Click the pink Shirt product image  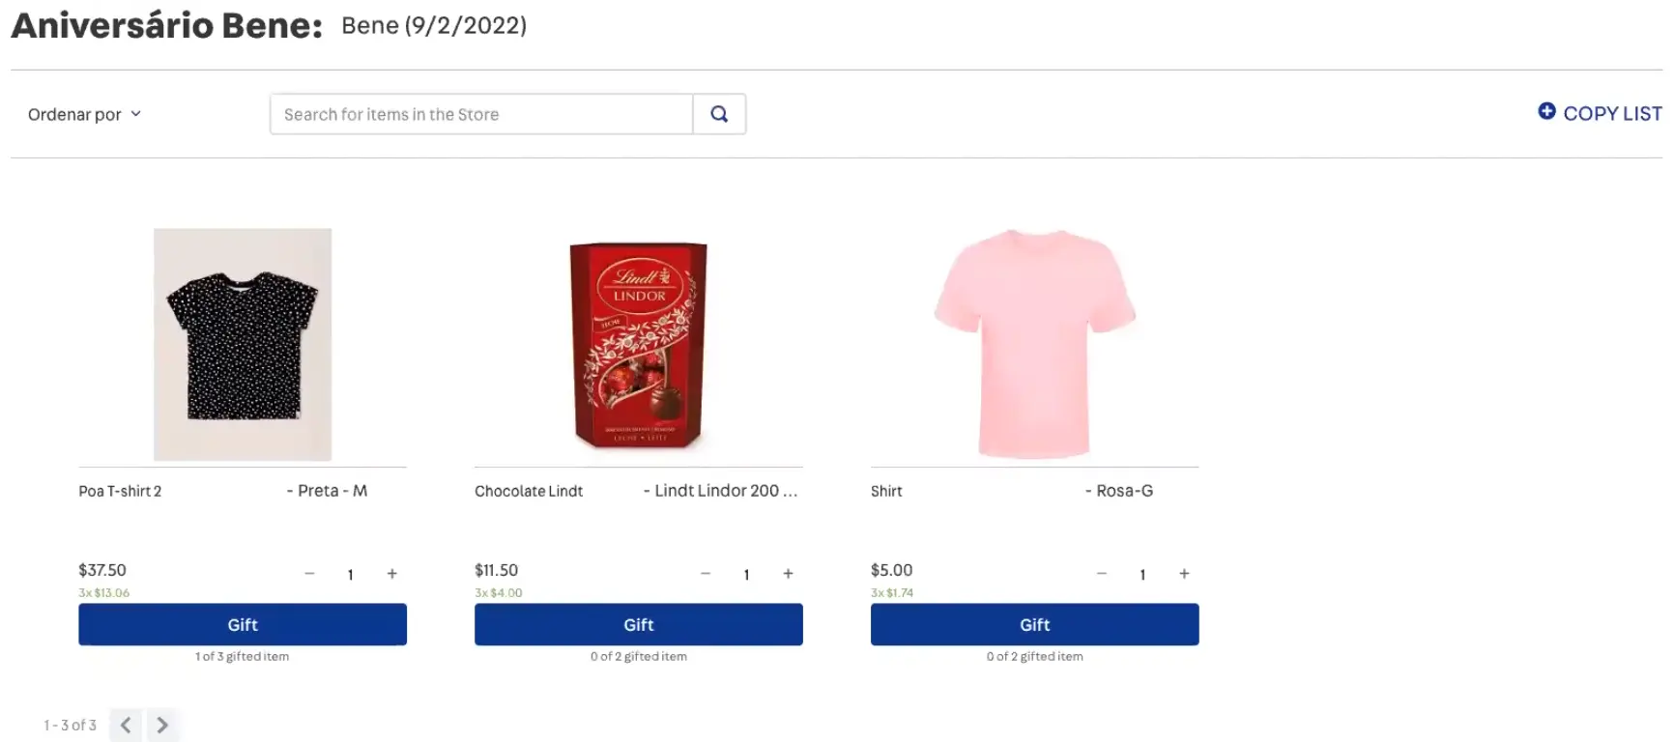point(1034,345)
